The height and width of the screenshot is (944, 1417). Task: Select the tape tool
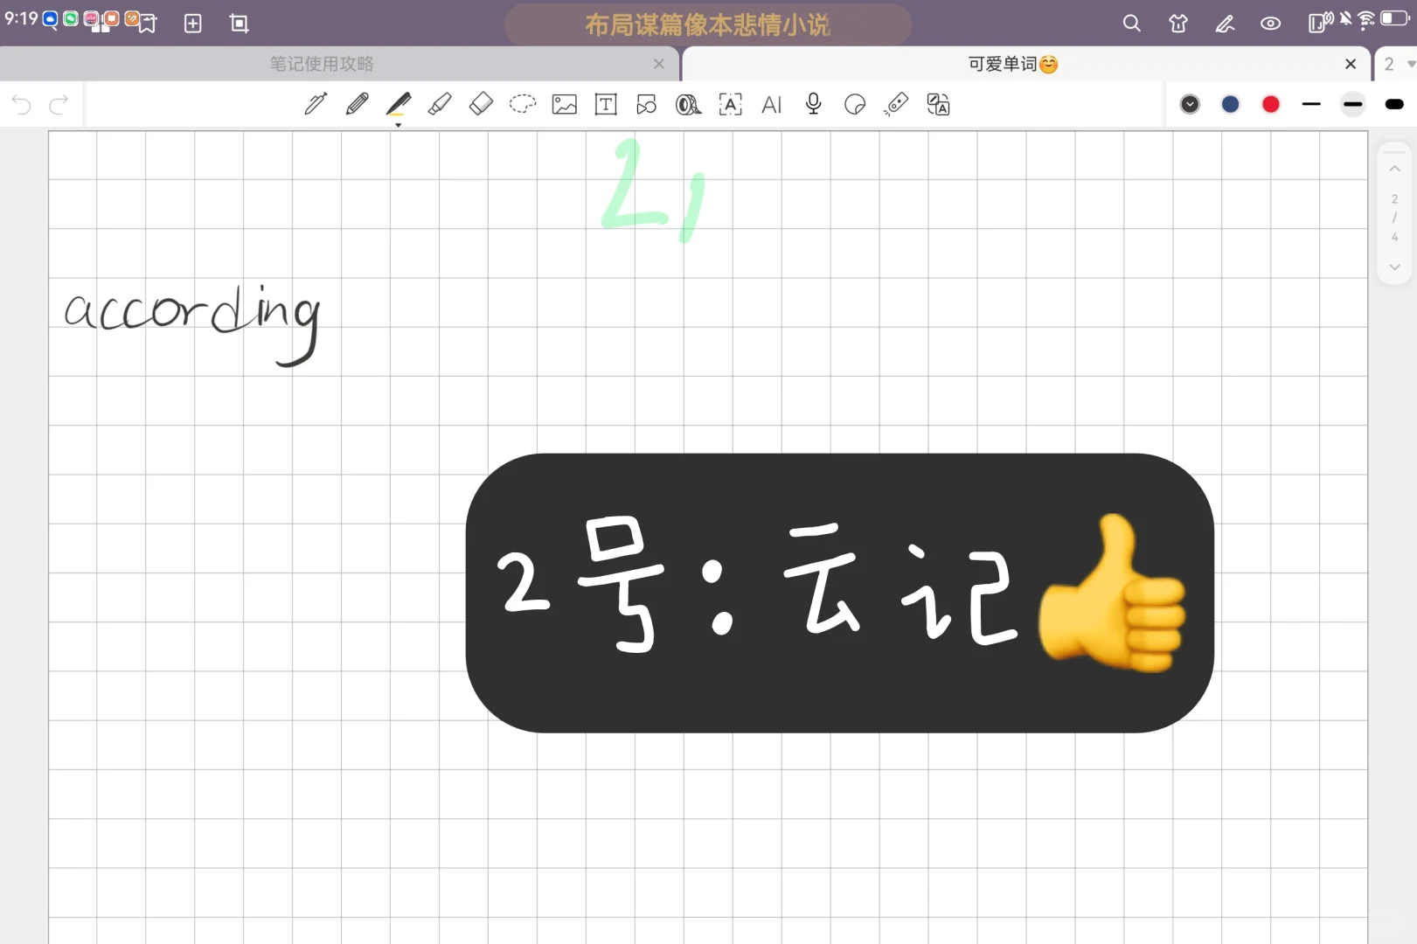point(689,105)
